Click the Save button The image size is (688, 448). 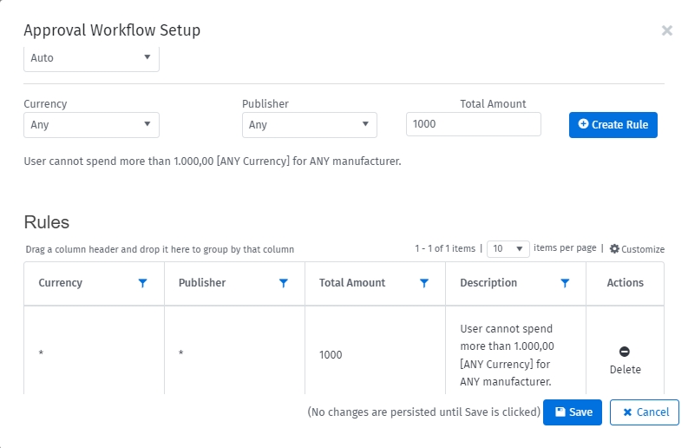[572, 412]
